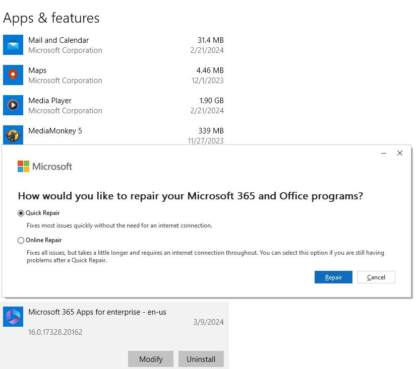This screenshot has width=418, height=369.
Task: Click the Maps app icon
Action: 13,75
